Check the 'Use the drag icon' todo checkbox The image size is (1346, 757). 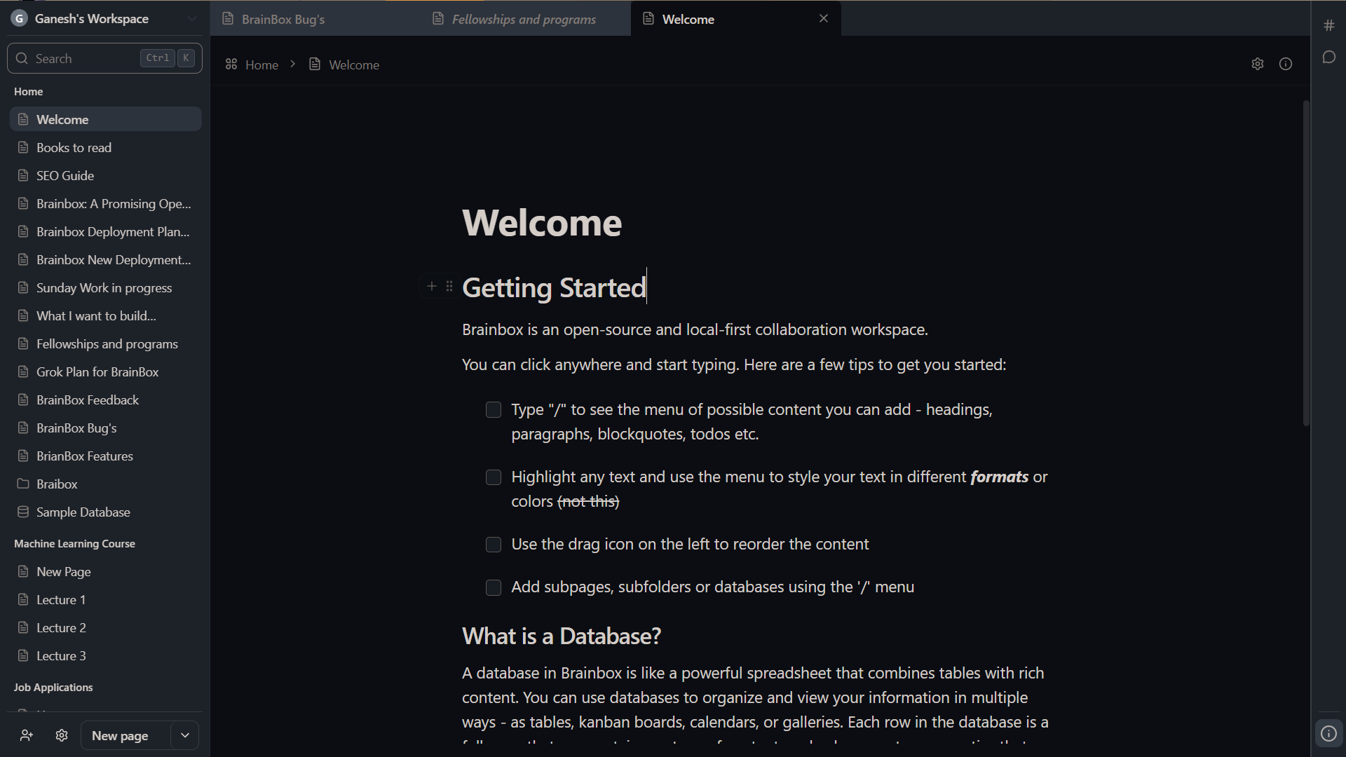click(x=493, y=545)
